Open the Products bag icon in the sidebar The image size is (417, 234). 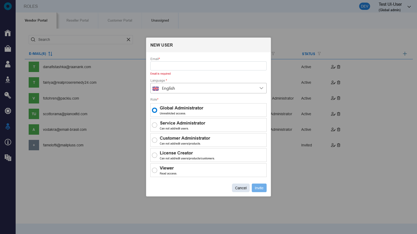8,49
